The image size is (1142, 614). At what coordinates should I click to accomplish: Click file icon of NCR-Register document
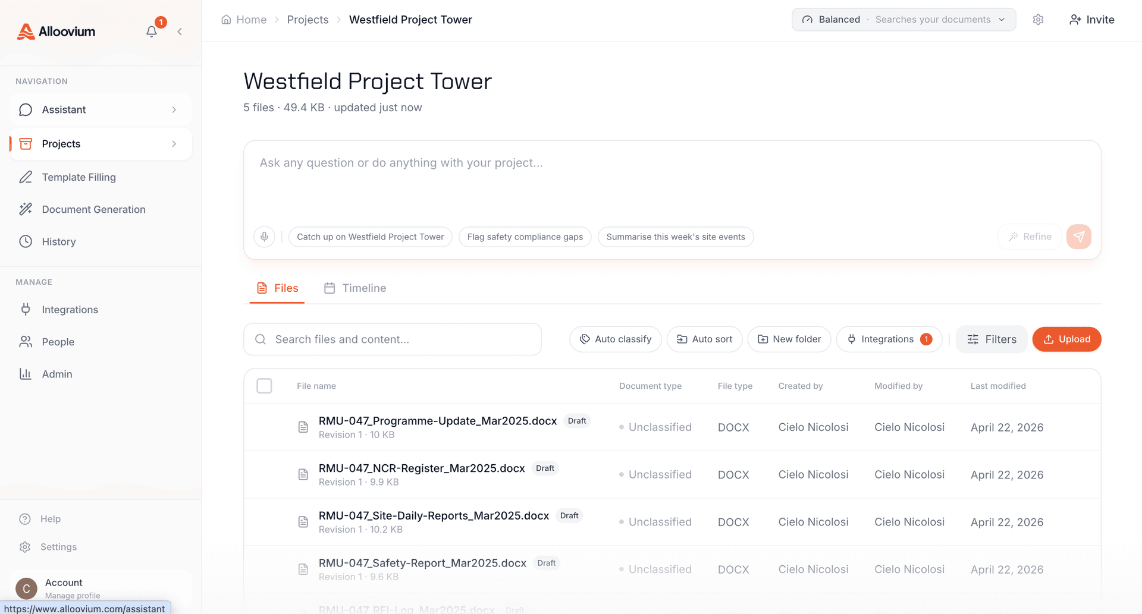pyautogui.click(x=303, y=474)
